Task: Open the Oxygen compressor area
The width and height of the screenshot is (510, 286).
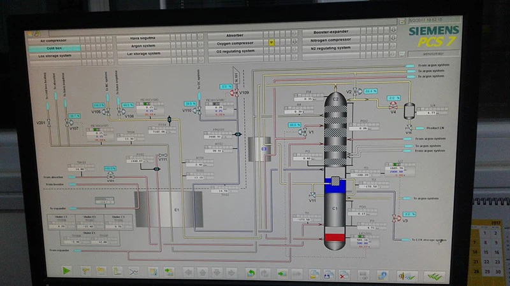Action: click(x=235, y=43)
